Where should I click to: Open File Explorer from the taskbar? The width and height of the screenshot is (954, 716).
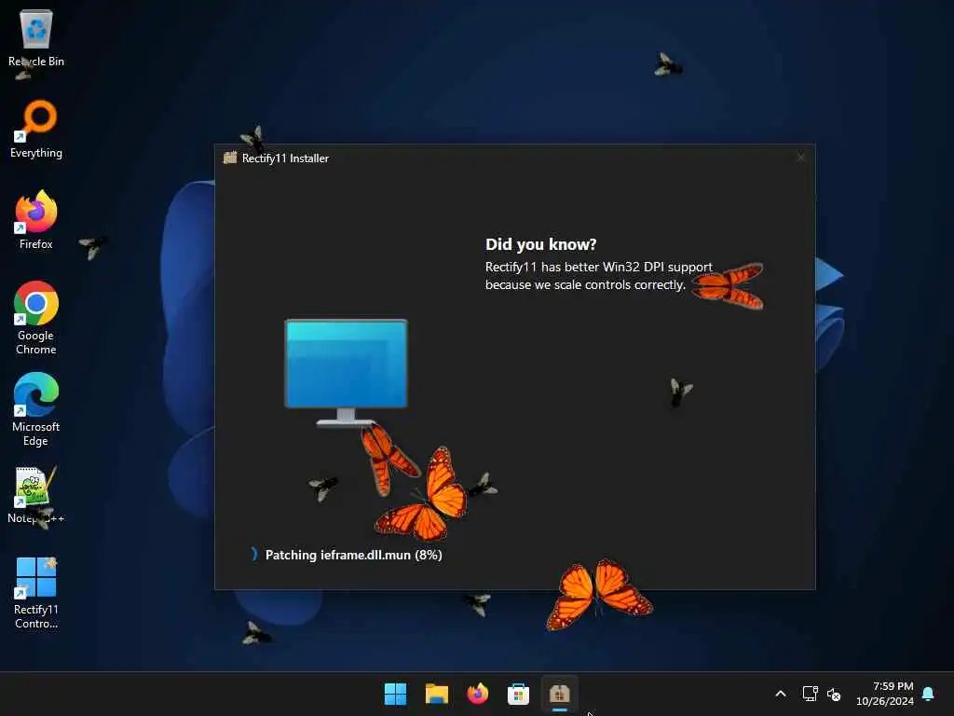point(436,694)
